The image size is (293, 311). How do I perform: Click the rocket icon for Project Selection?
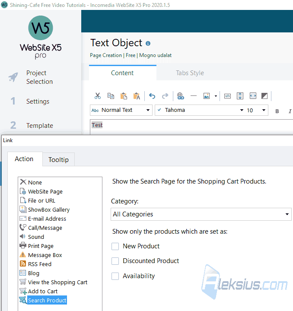pos(13,77)
